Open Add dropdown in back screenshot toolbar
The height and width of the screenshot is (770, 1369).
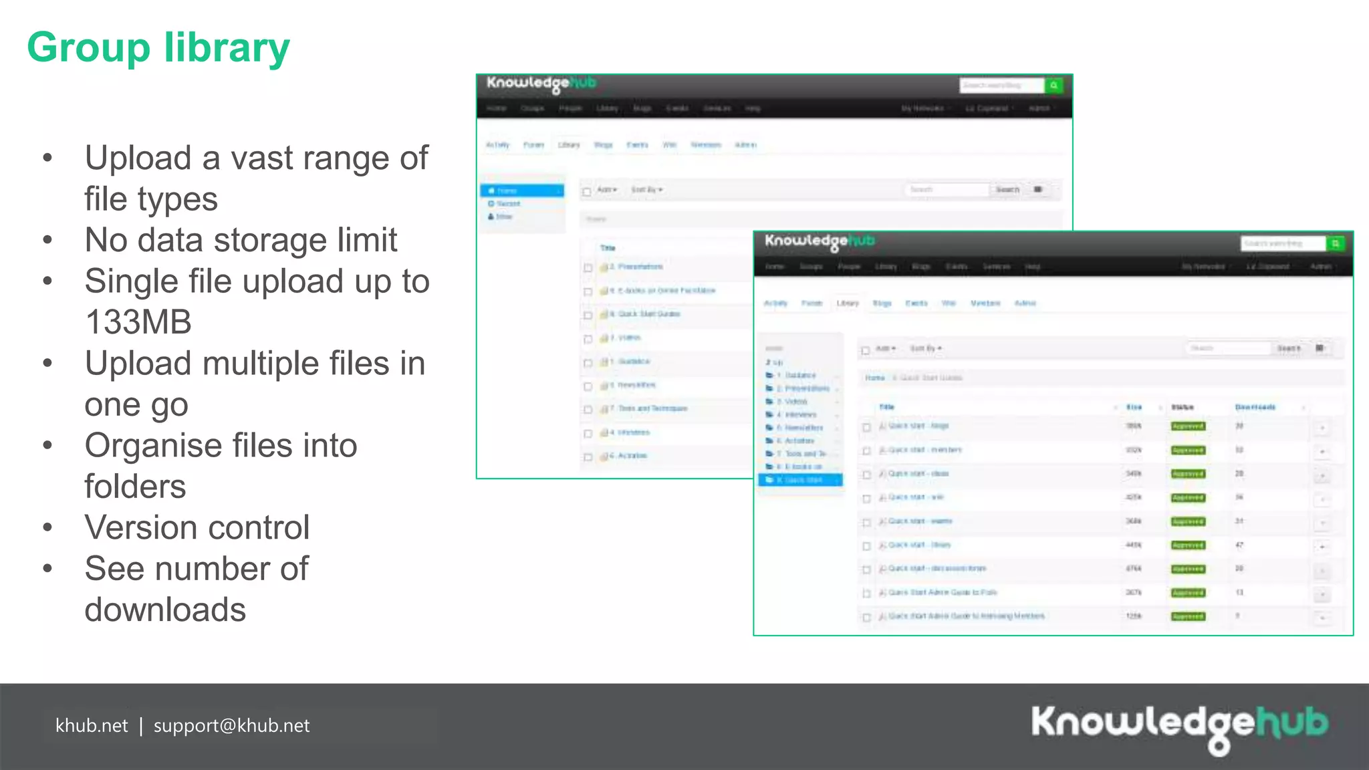(607, 190)
